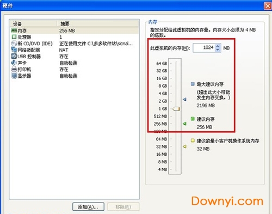Click the processor summary value 1
272x214 pixels.
tap(61, 37)
